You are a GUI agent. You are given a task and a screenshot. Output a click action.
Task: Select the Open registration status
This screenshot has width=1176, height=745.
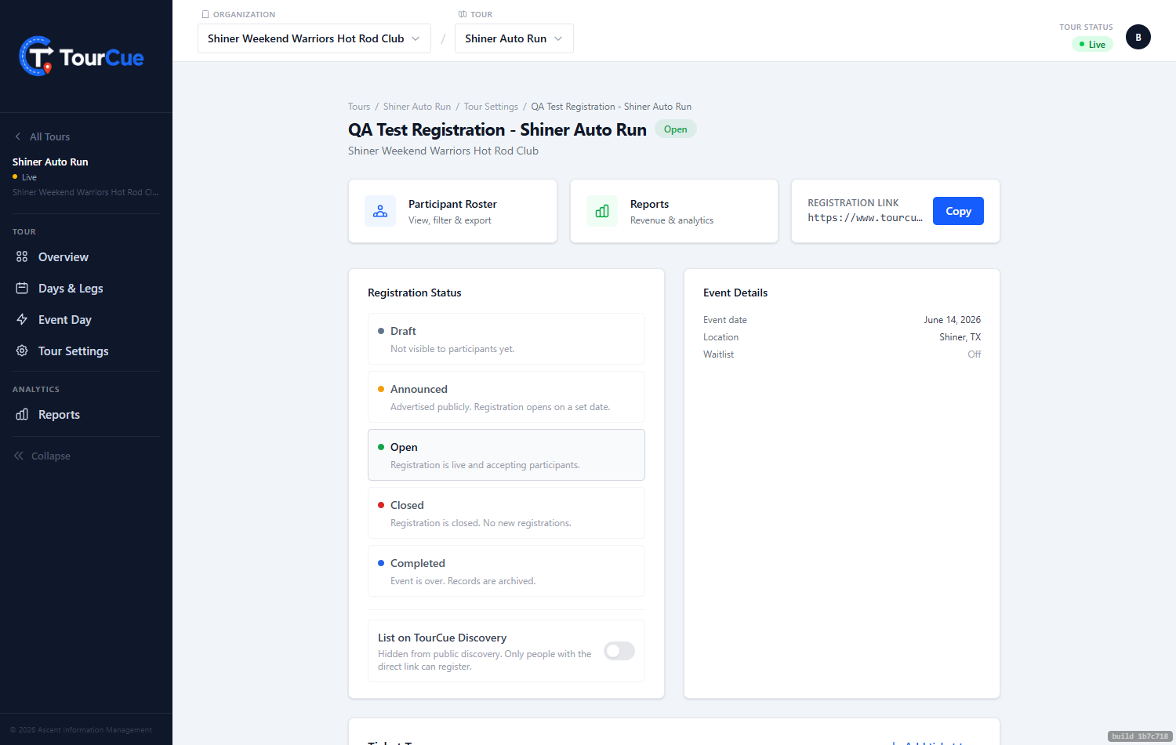[x=506, y=455]
